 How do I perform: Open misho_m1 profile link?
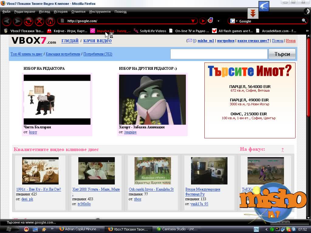[x=206, y=41]
